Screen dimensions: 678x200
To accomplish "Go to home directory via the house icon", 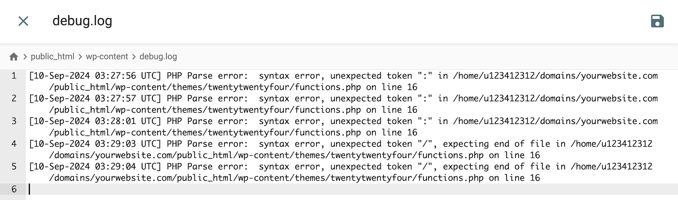I will (14, 57).
